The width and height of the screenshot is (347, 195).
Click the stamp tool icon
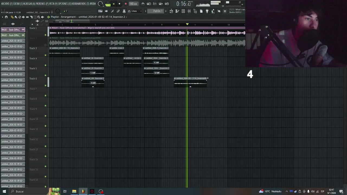click(x=124, y=11)
